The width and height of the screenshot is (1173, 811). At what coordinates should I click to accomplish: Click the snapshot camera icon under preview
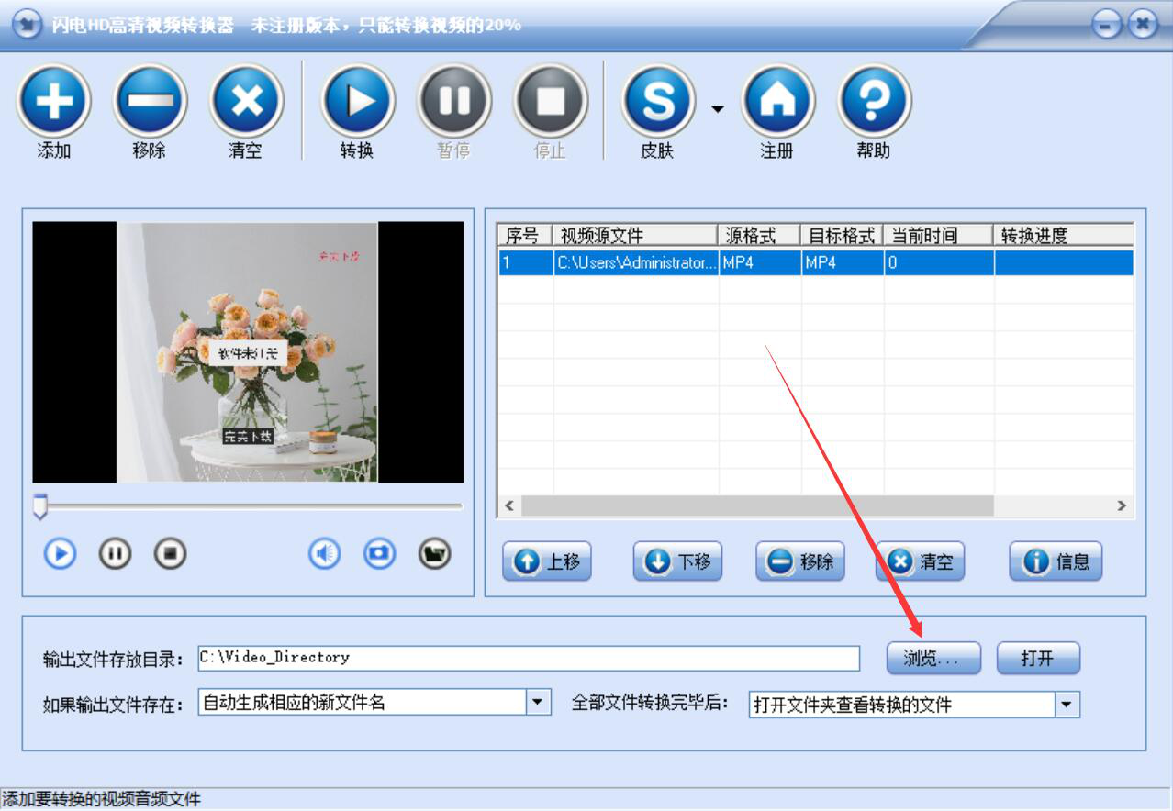tap(379, 553)
